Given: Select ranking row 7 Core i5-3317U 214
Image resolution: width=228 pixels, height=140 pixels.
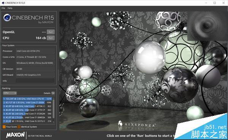Looking at the screenshot, I should 27,121.
